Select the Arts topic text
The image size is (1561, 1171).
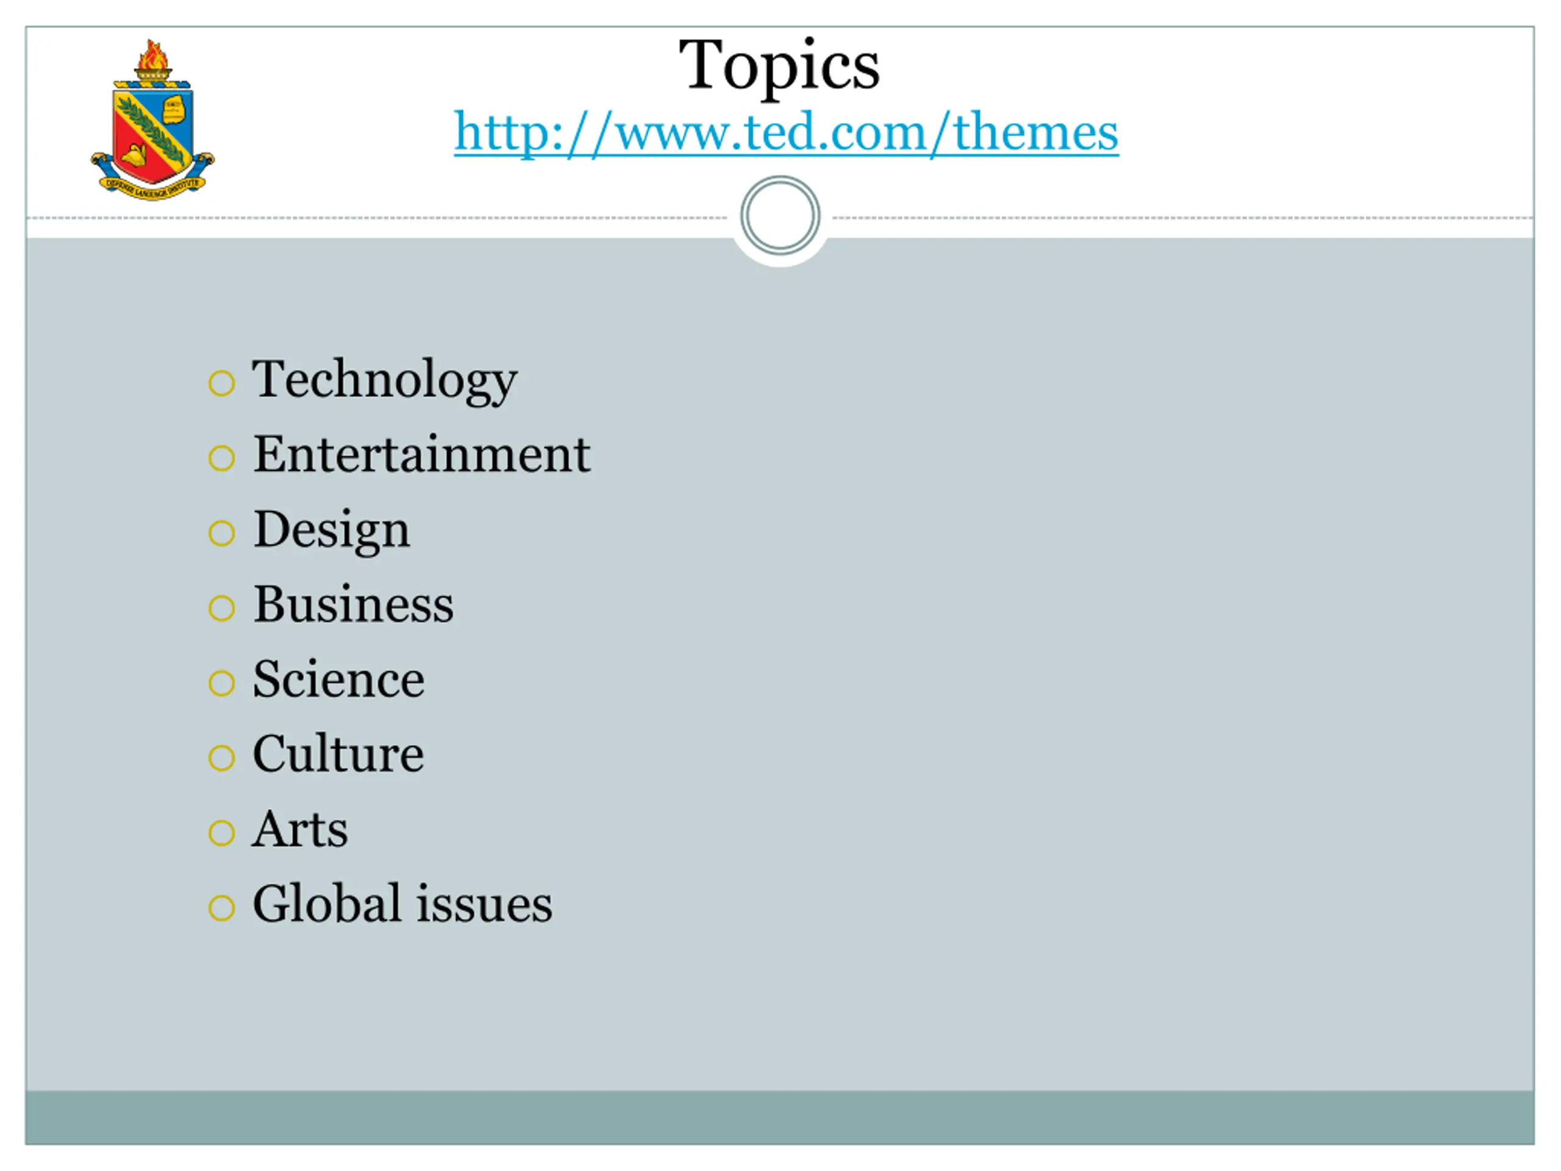click(x=301, y=829)
